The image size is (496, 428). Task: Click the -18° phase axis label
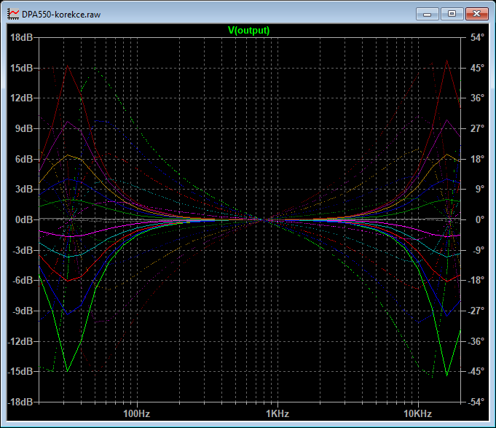tap(476, 280)
